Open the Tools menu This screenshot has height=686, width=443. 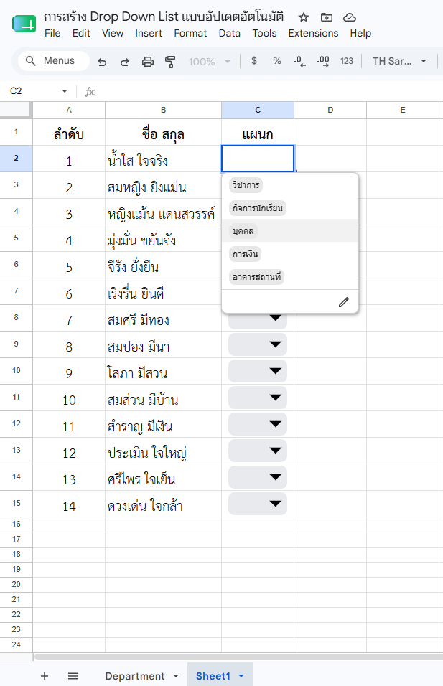(x=264, y=33)
